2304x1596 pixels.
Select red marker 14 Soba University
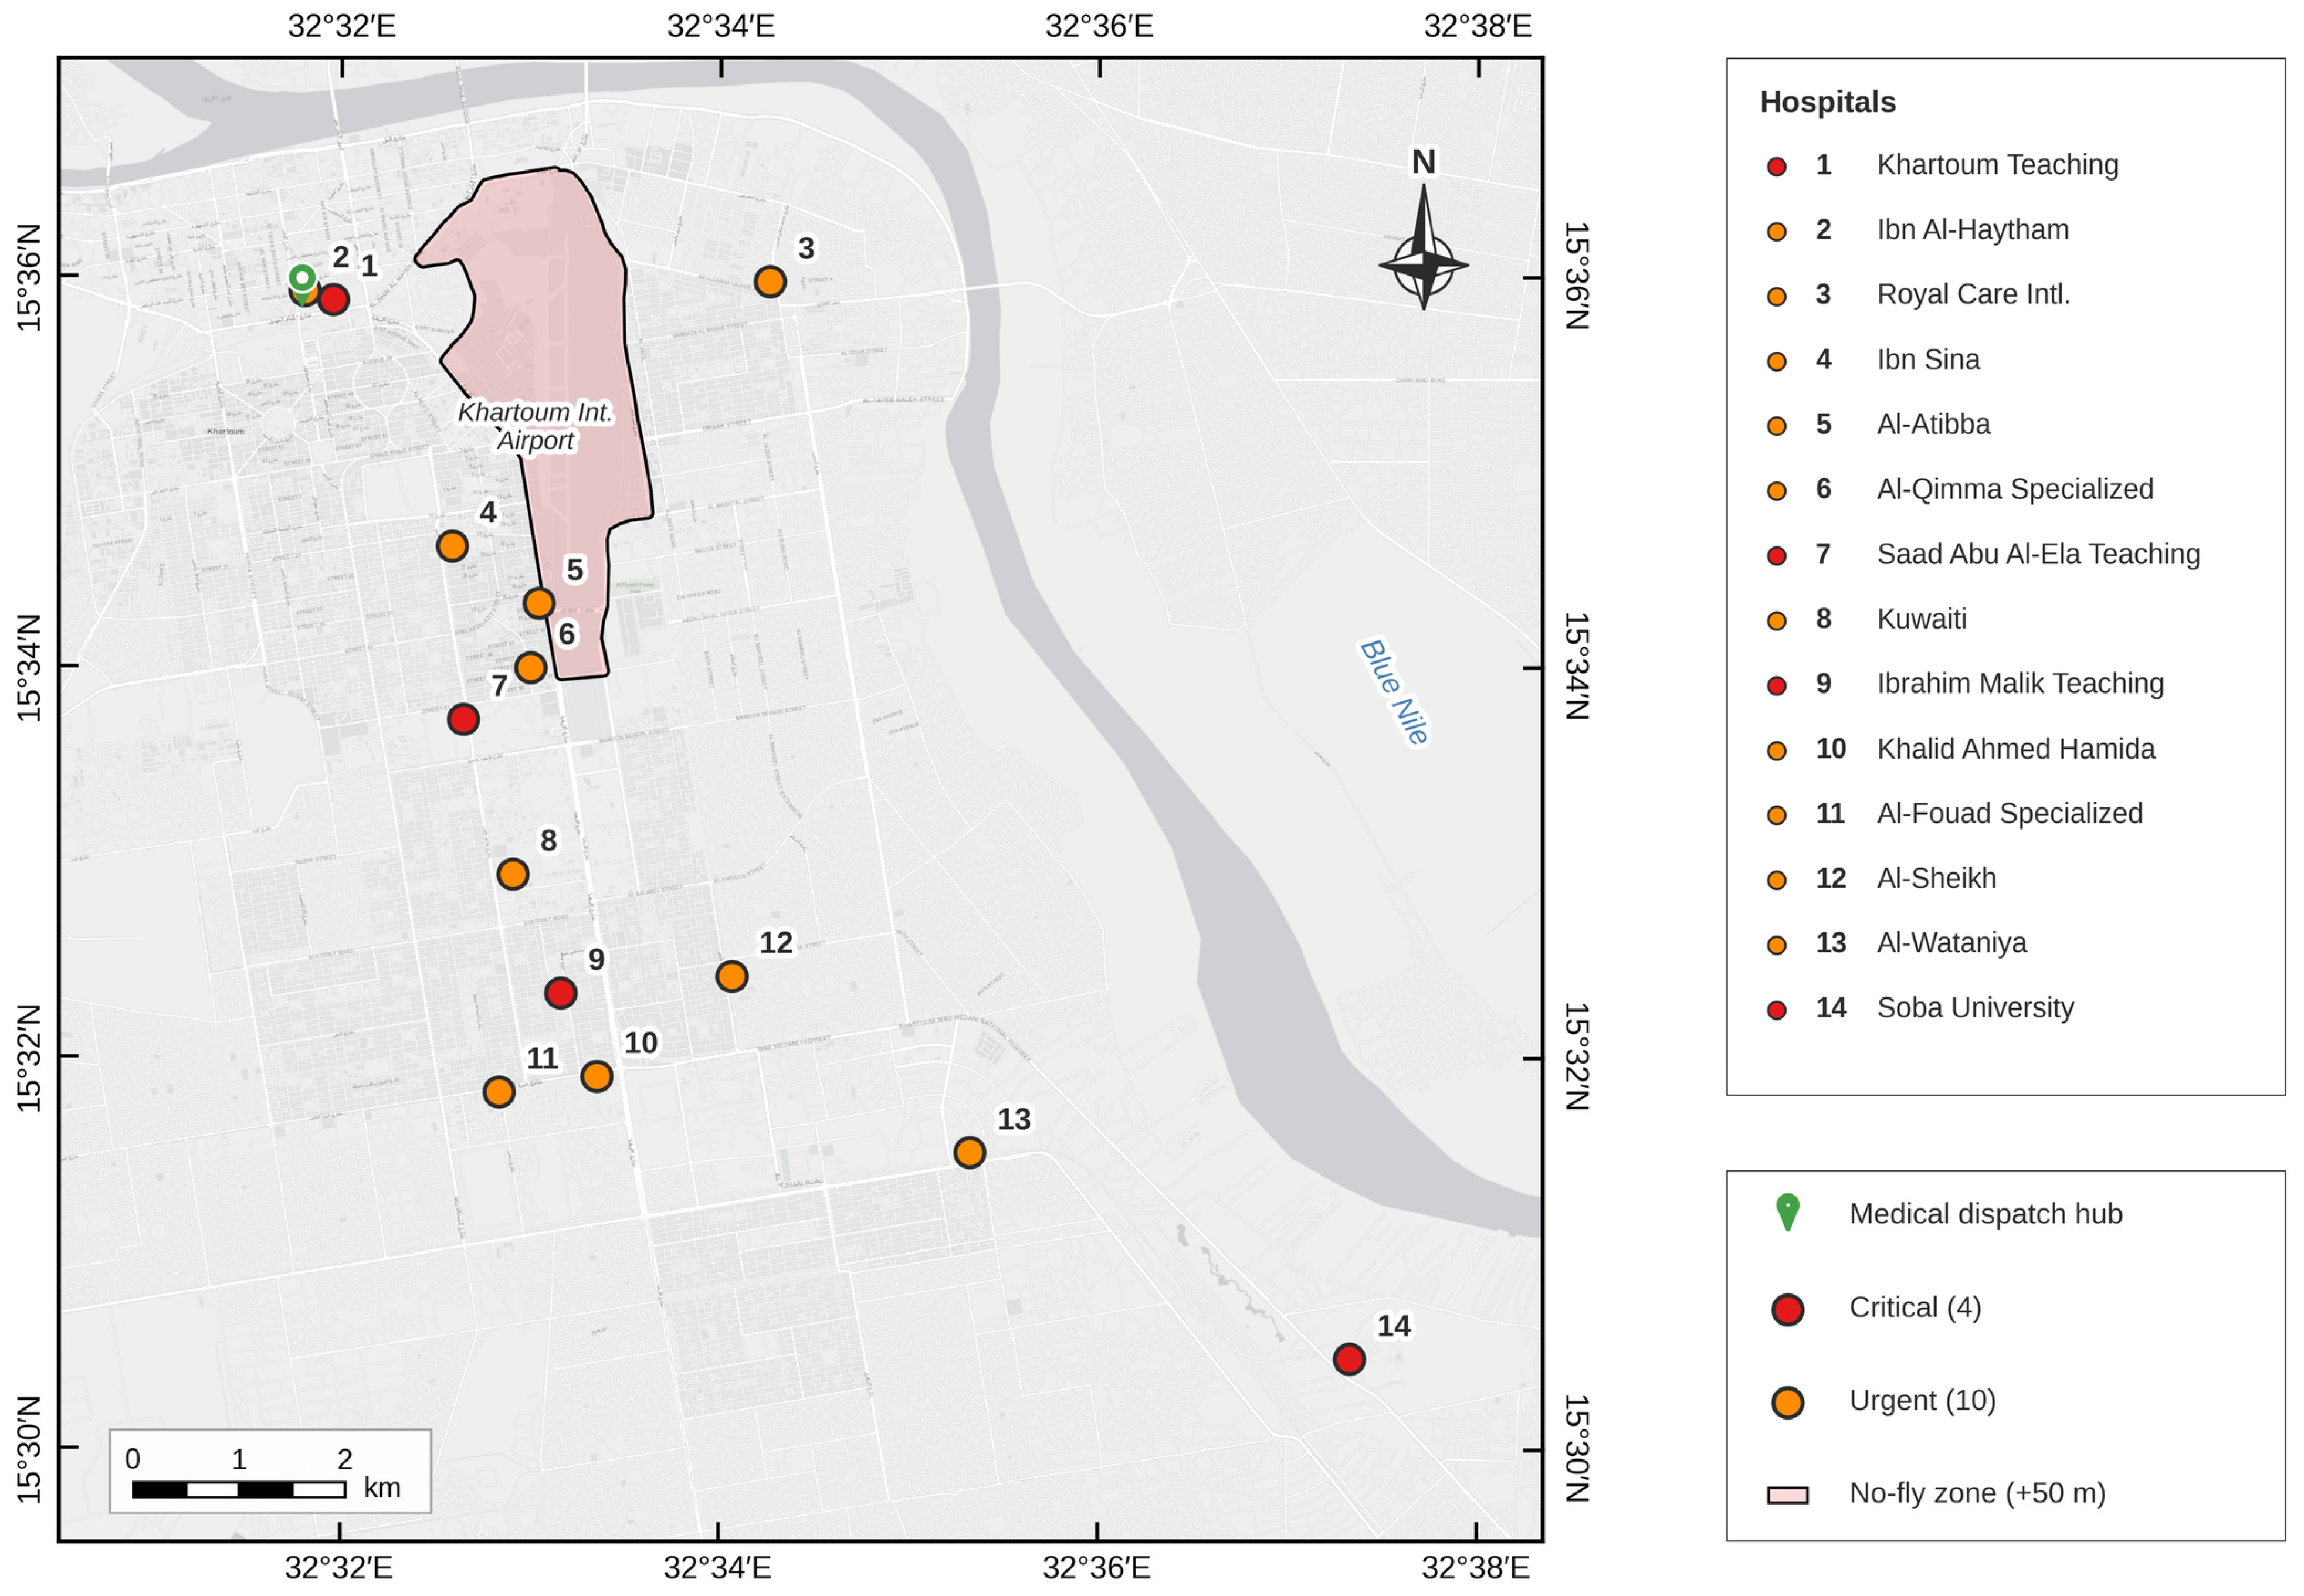click(x=1348, y=1359)
